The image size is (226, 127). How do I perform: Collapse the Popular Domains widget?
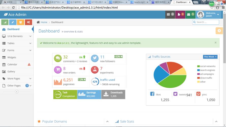click(x=107, y=121)
